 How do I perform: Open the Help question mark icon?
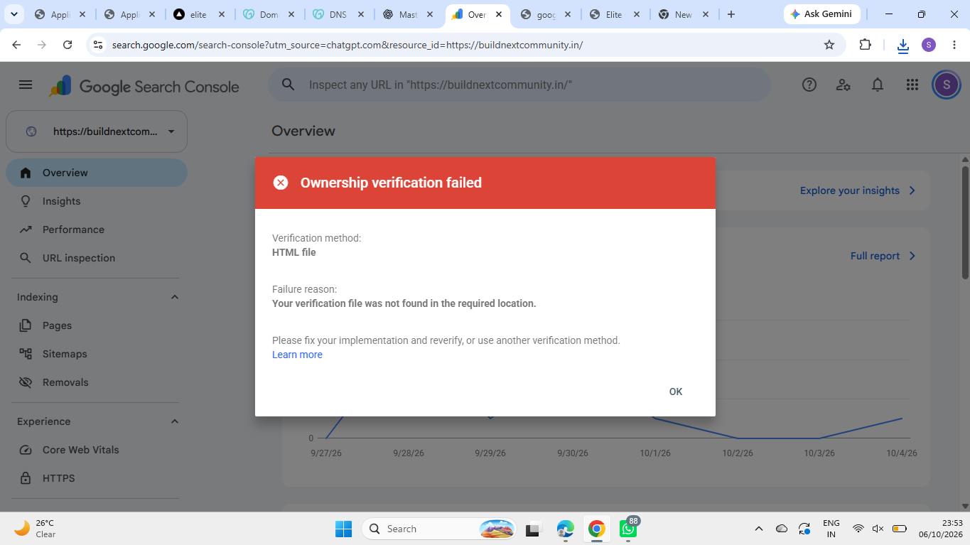(809, 85)
